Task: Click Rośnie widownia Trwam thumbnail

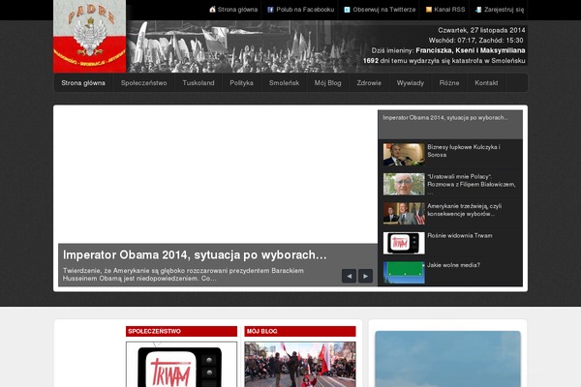Action: point(404,243)
